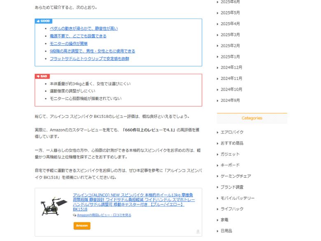This screenshot has height=241, width=321.
Task: Open the ライフハック category
Action: click(x=232, y=209)
